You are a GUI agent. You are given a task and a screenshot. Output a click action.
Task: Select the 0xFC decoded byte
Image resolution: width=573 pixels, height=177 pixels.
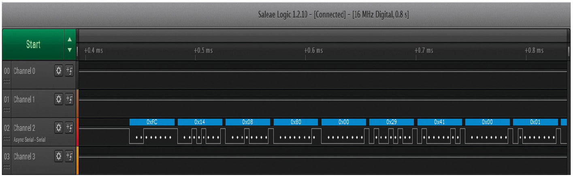click(x=152, y=122)
